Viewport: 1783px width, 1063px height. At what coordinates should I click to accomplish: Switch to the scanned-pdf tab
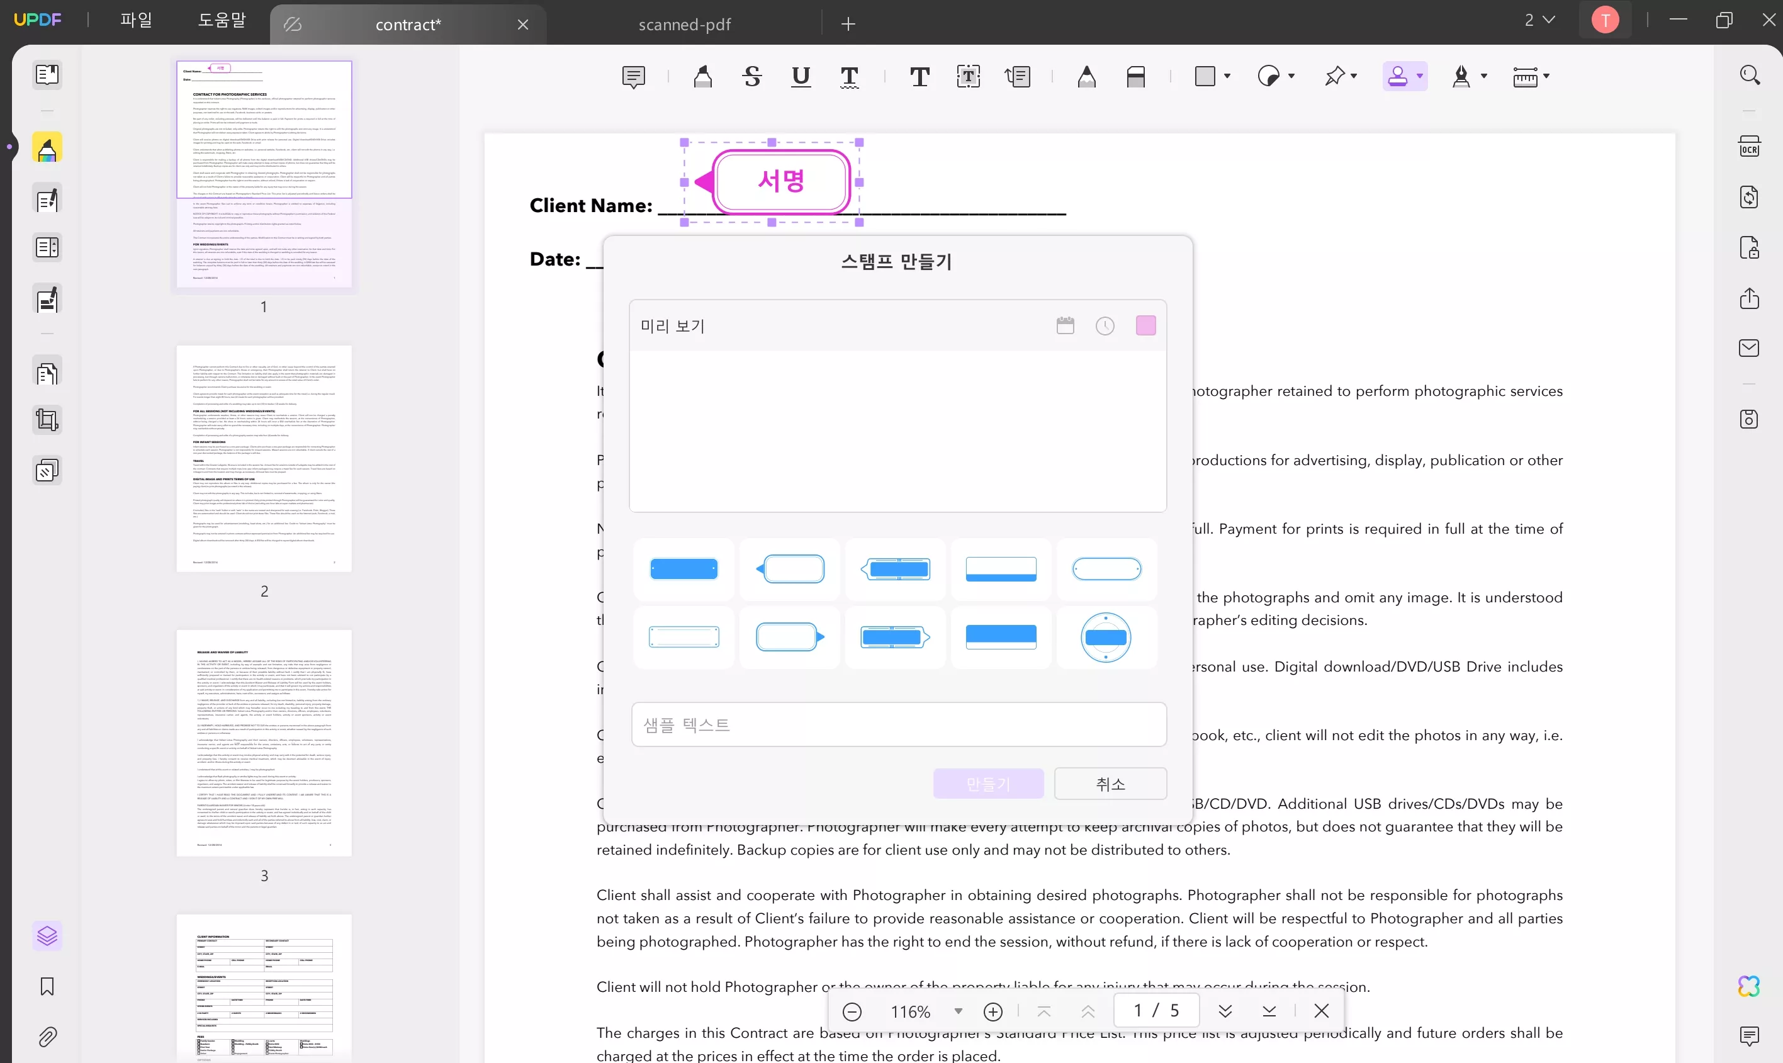click(684, 25)
